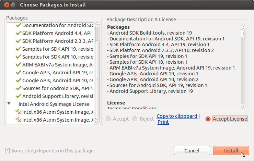
Task: Select first Intel x86 Atom System Image row
Action: tap(50, 112)
